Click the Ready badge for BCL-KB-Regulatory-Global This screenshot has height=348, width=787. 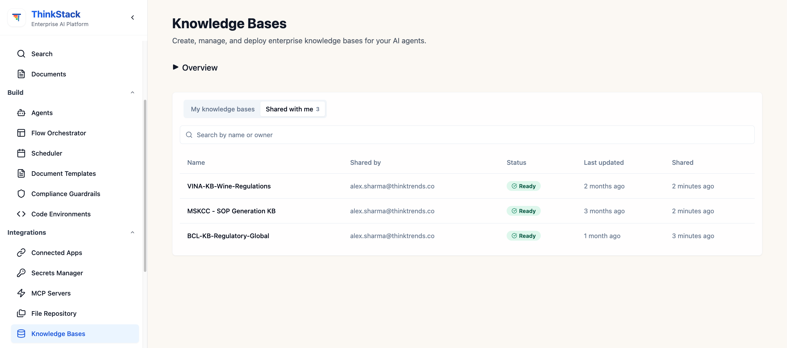(523, 236)
